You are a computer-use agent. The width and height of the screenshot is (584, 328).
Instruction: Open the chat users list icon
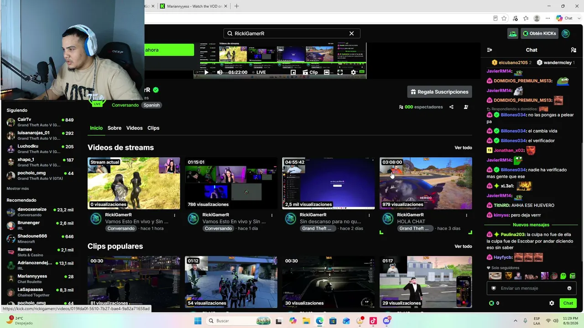point(574,50)
